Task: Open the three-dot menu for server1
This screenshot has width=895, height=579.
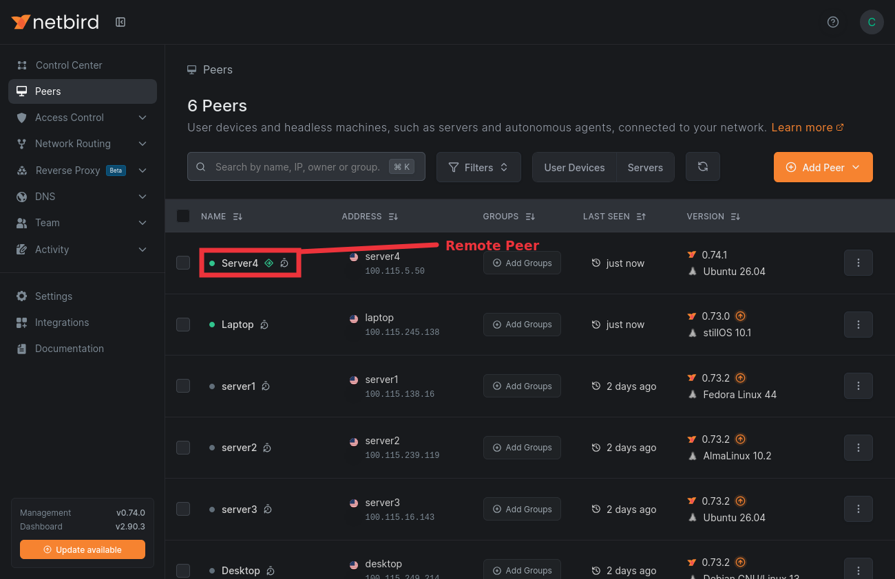Action: (x=859, y=386)
